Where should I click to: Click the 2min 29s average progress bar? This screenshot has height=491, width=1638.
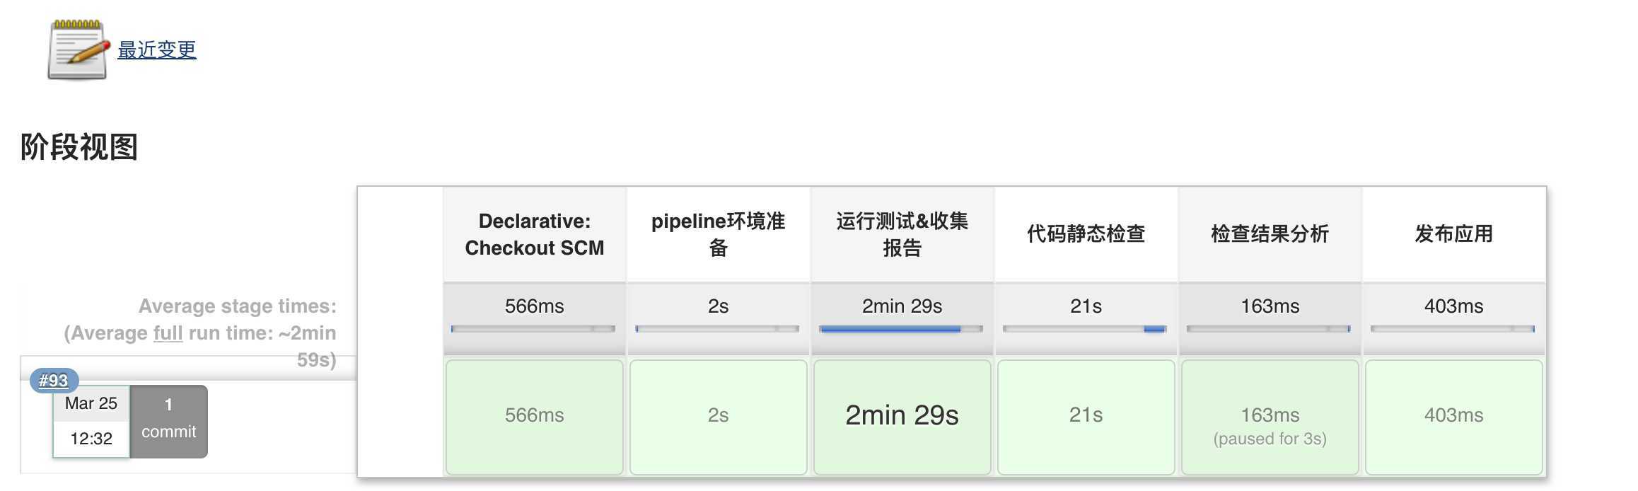click(x=901, y=329)
